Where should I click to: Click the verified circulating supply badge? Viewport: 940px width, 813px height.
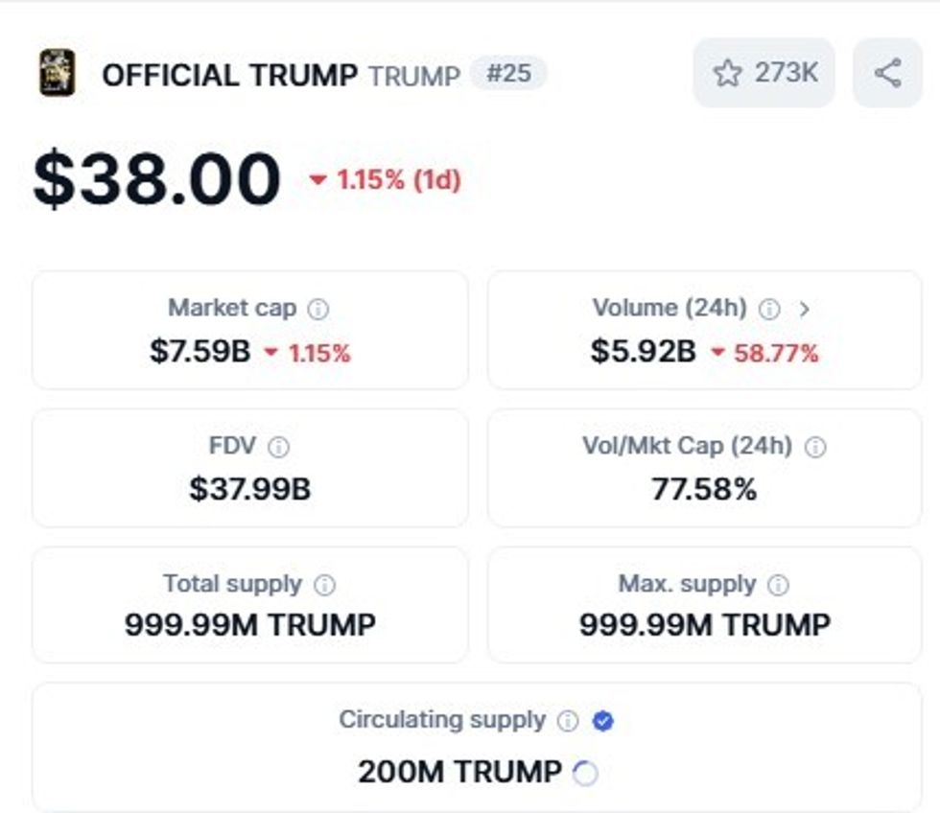[x=603, y=721]
